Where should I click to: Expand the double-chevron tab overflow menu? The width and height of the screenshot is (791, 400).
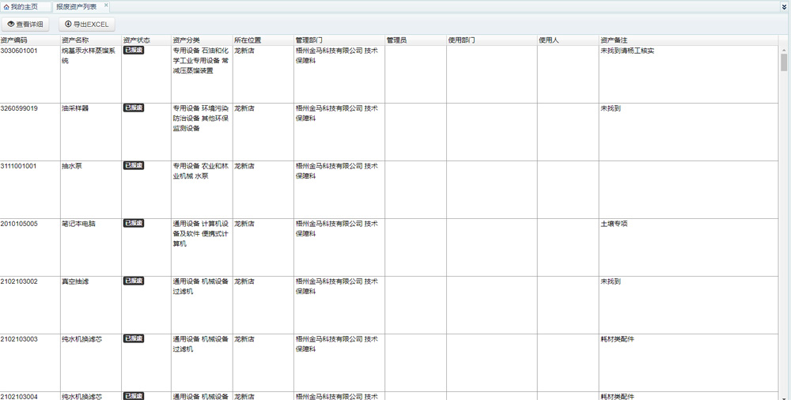783,6
